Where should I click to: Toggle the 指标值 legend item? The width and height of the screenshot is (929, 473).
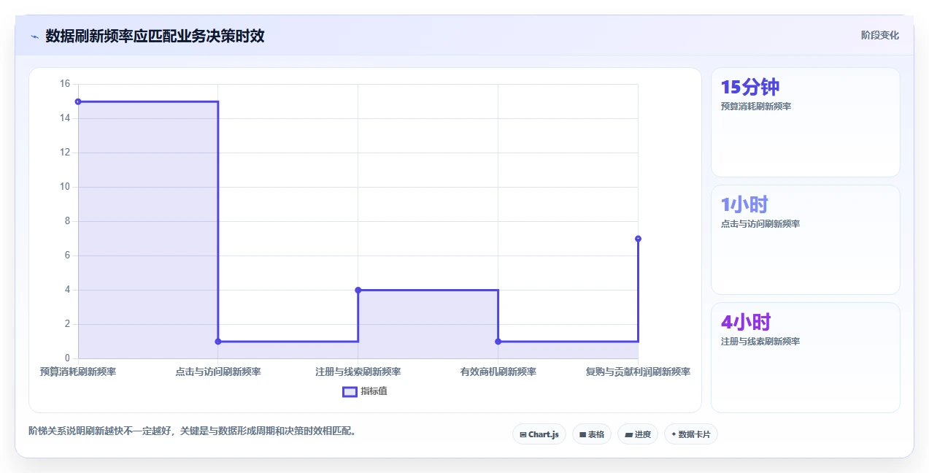365,391
